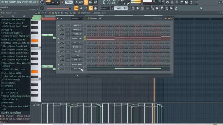Image resolution: width=223 pixels, height=125 pixels.
Task: Click the C5 key on piano roll keyboard
Action: point(36,48)
